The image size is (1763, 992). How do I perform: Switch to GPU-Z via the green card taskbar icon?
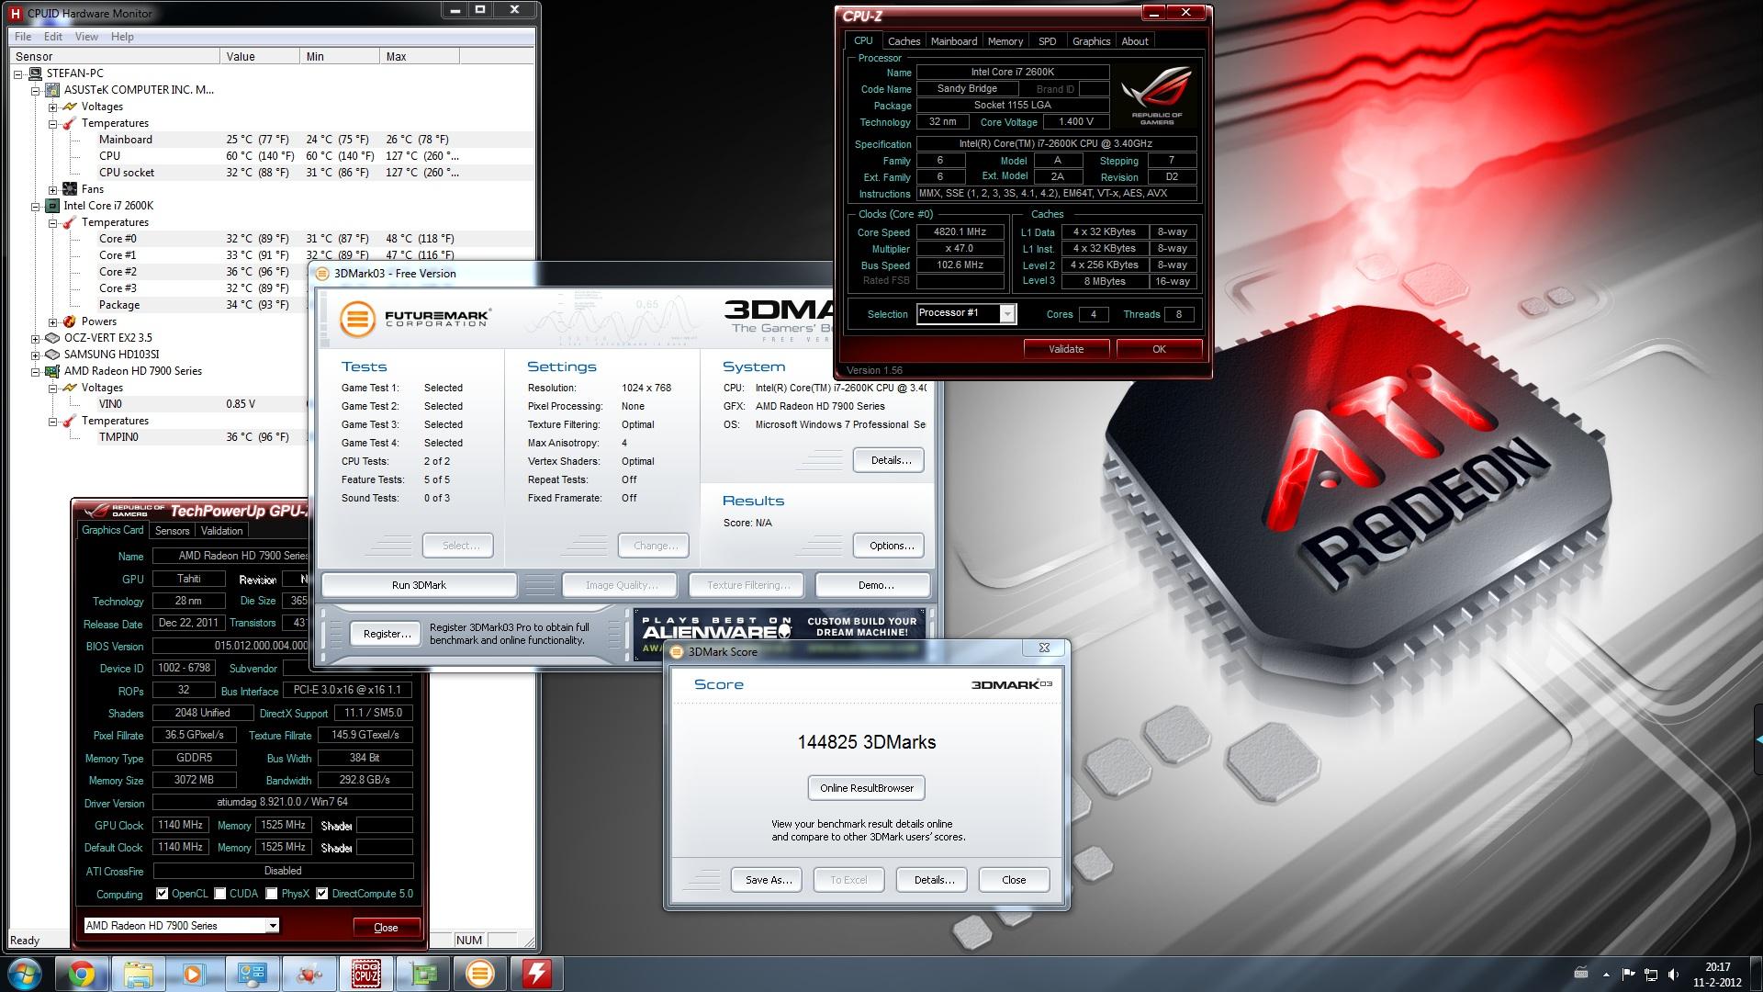423,974
